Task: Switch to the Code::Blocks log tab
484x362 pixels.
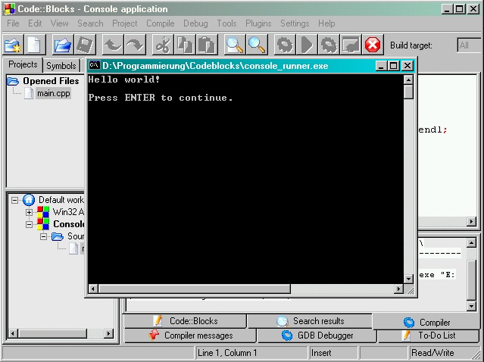Action: (x=186, y=321)
